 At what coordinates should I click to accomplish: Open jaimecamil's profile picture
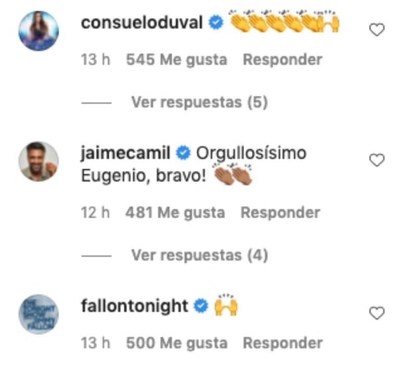tap(39, 161)
